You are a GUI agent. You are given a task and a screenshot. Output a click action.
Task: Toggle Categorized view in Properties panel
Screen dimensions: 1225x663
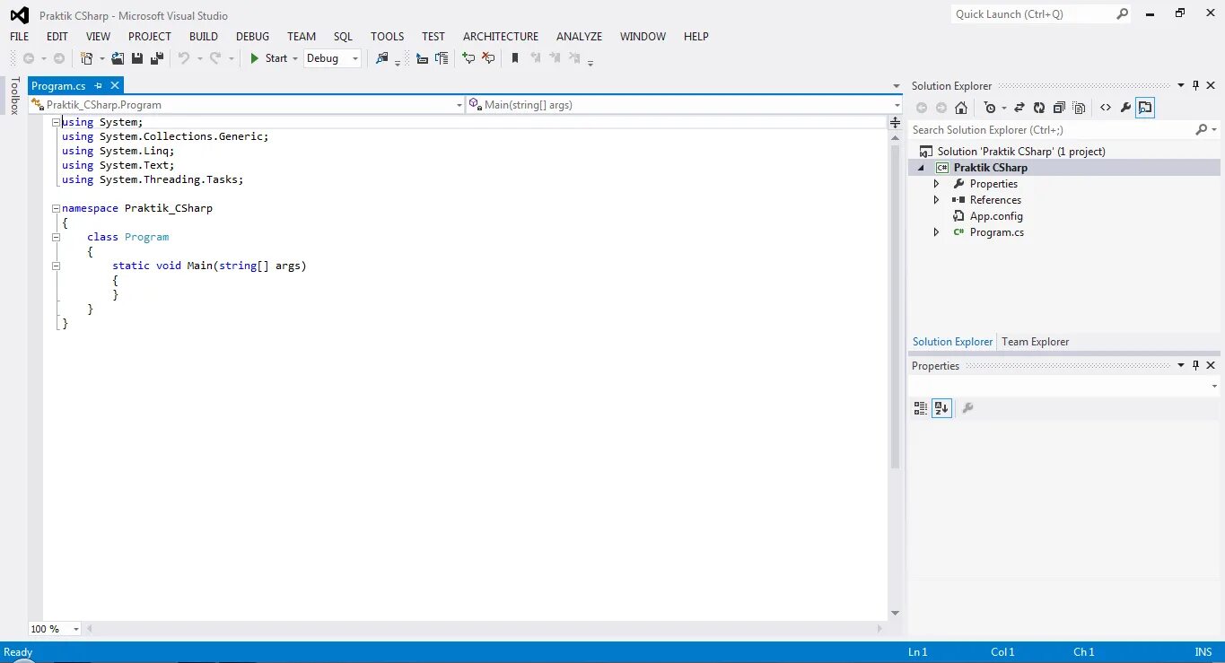[x=921, y=408]
